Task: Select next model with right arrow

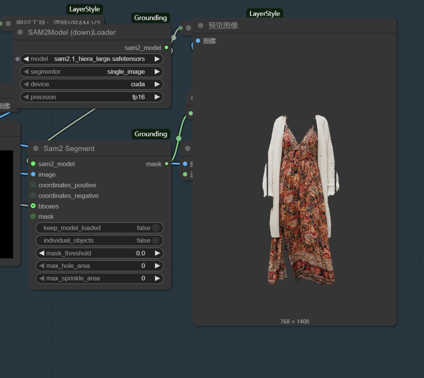Action: pos(157,59)
